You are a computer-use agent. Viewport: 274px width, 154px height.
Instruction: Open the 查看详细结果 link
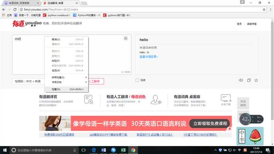[149, 57]
